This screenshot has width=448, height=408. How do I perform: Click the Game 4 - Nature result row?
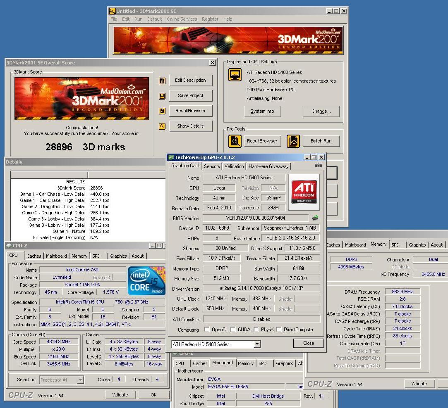[88, 231]
